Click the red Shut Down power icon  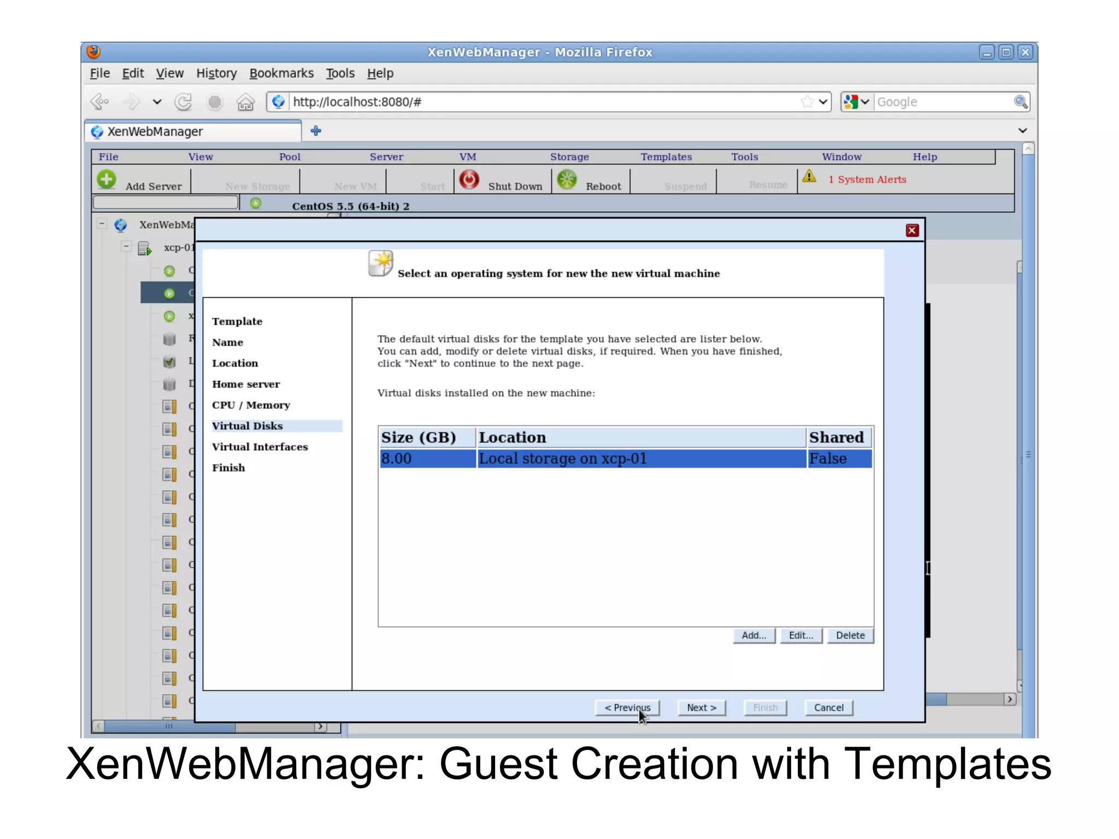[x=469, y=179]
